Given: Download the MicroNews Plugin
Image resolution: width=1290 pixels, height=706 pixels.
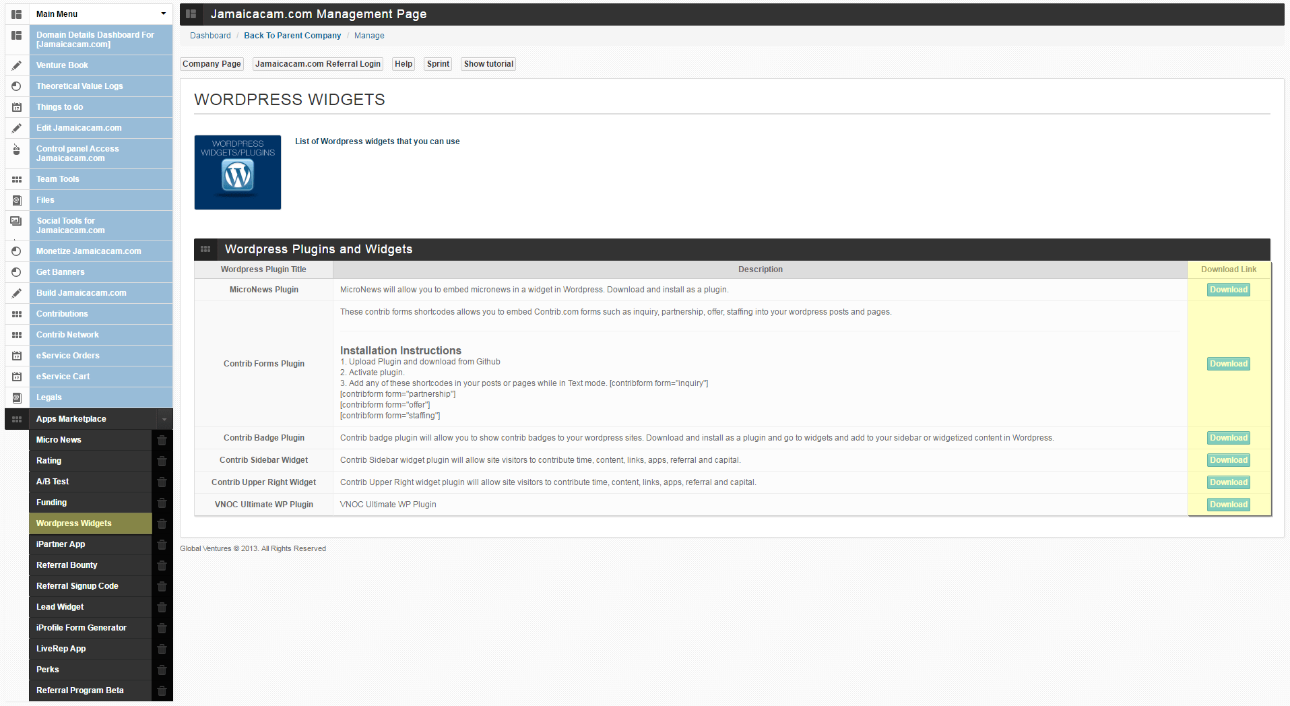Looking at the screenshot, I should pyautogui.click(x=1229, y=290).
